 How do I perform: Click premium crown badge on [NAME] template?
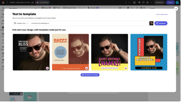[126, 68]
